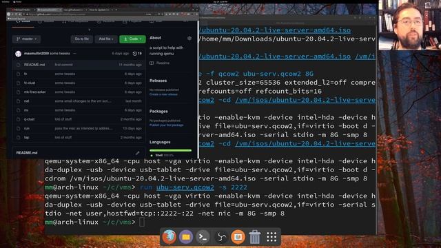The height and width of the screenshot is (248, 441).
Task: Click the Packages heading
Action: 158,112
